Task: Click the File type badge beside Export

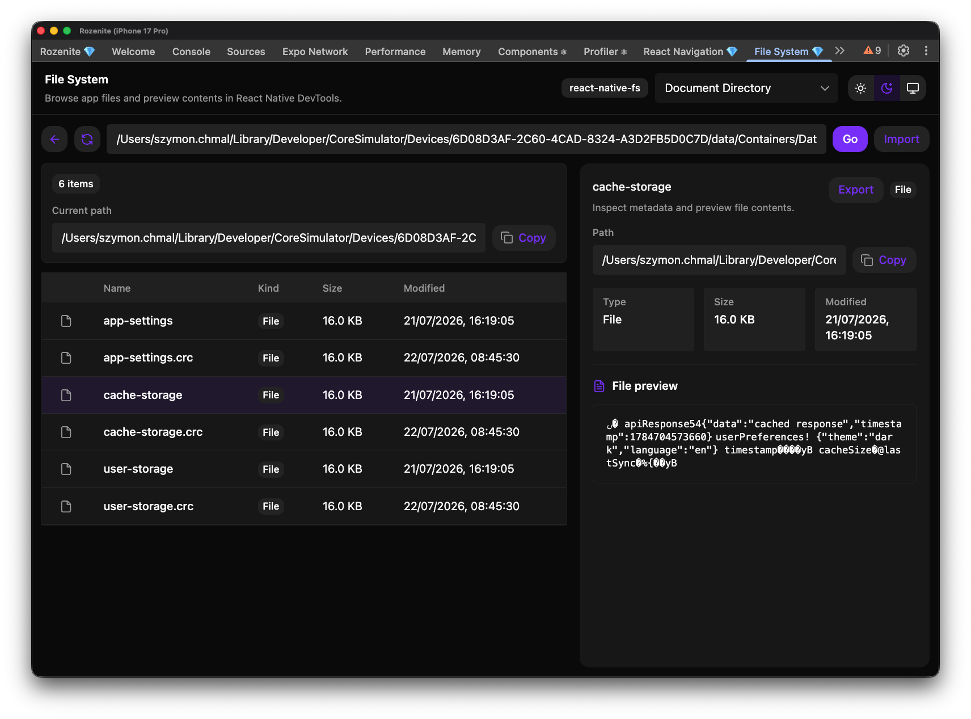Action: pyautogui.click(x=903, y=190)
